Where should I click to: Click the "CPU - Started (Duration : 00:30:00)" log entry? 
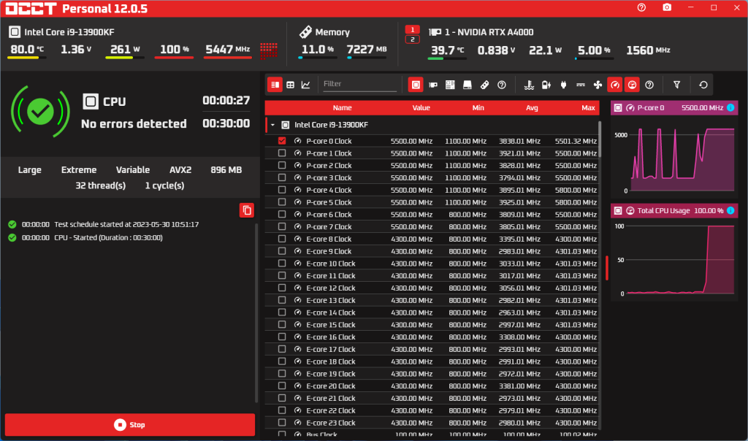108,237
